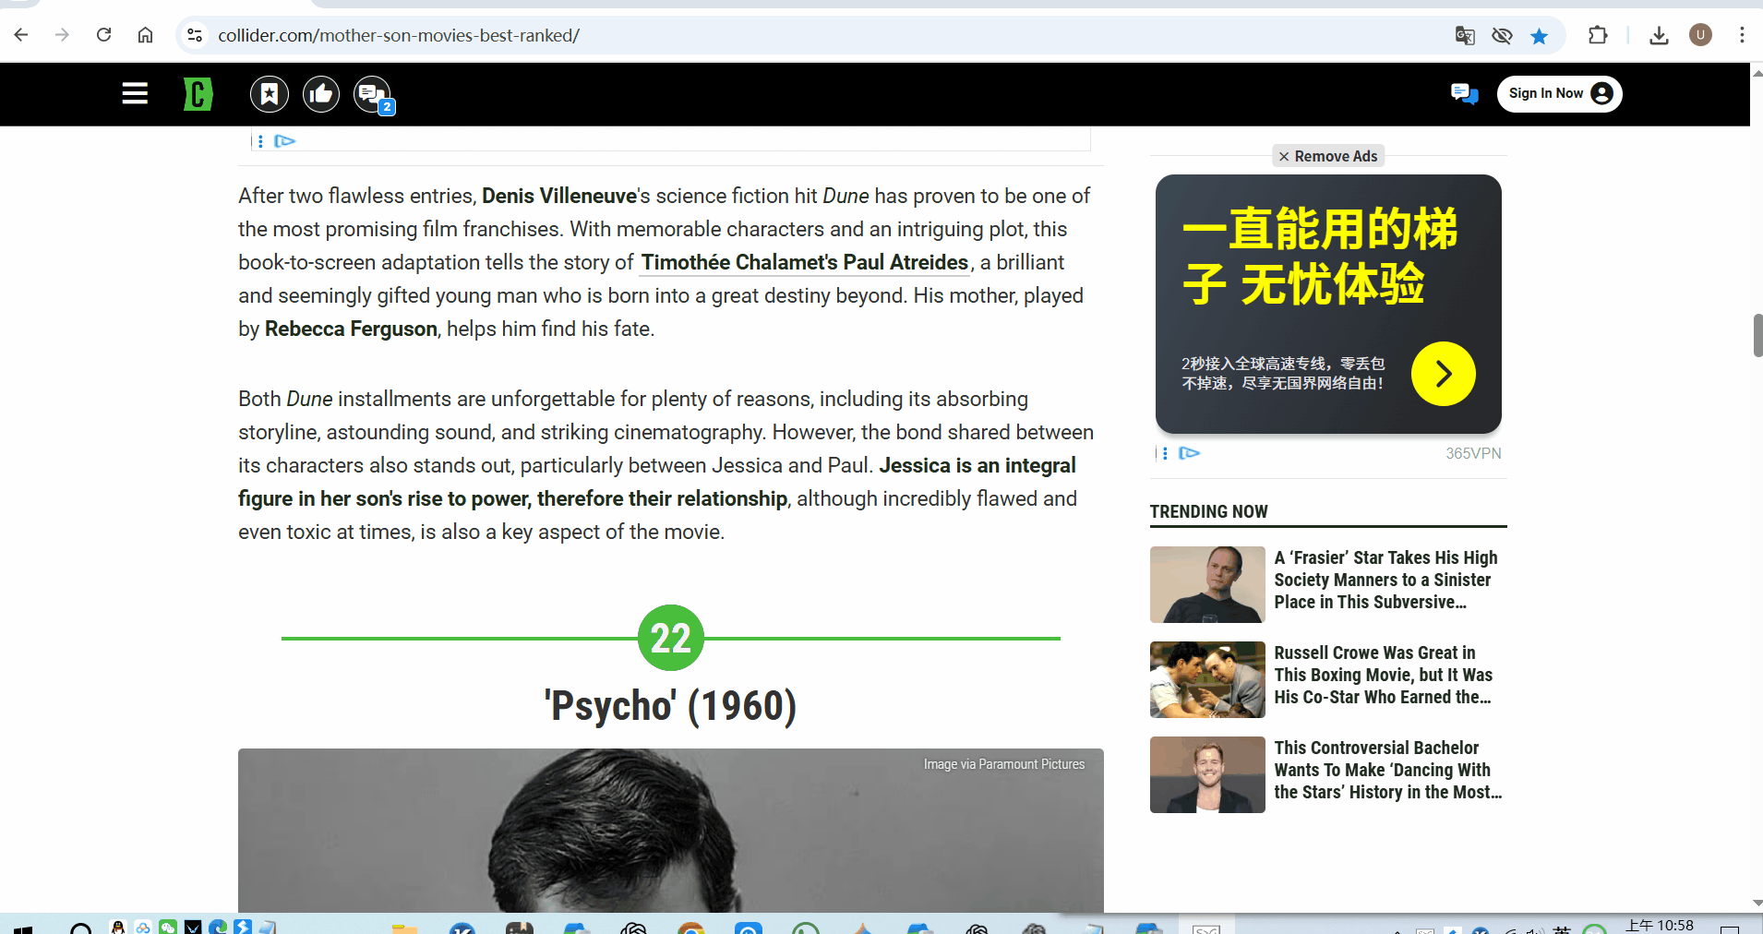1763x934 pixels.
Task: Reload the page
Action: pos(104,35)
